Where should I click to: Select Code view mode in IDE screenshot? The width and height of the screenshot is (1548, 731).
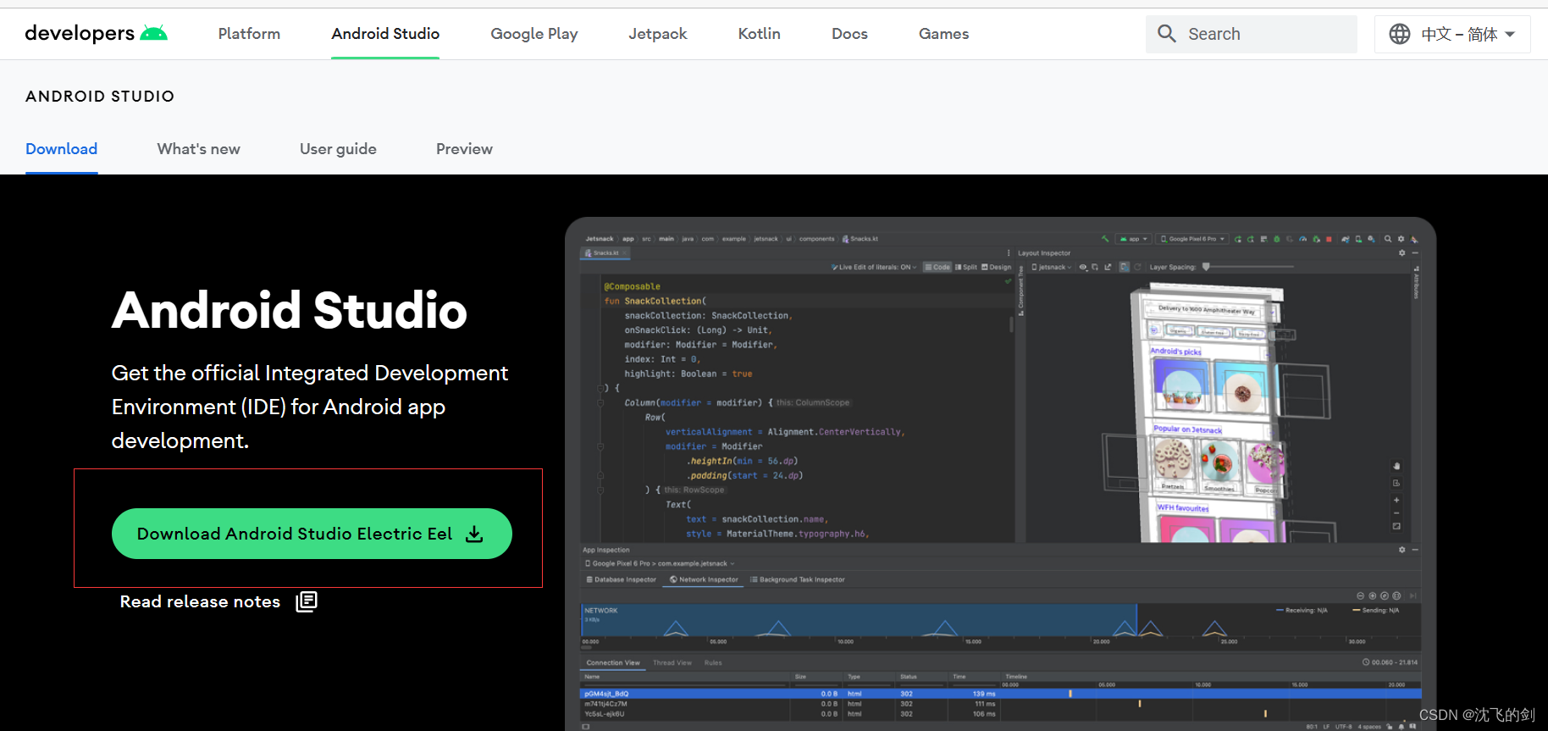[937, 267]
